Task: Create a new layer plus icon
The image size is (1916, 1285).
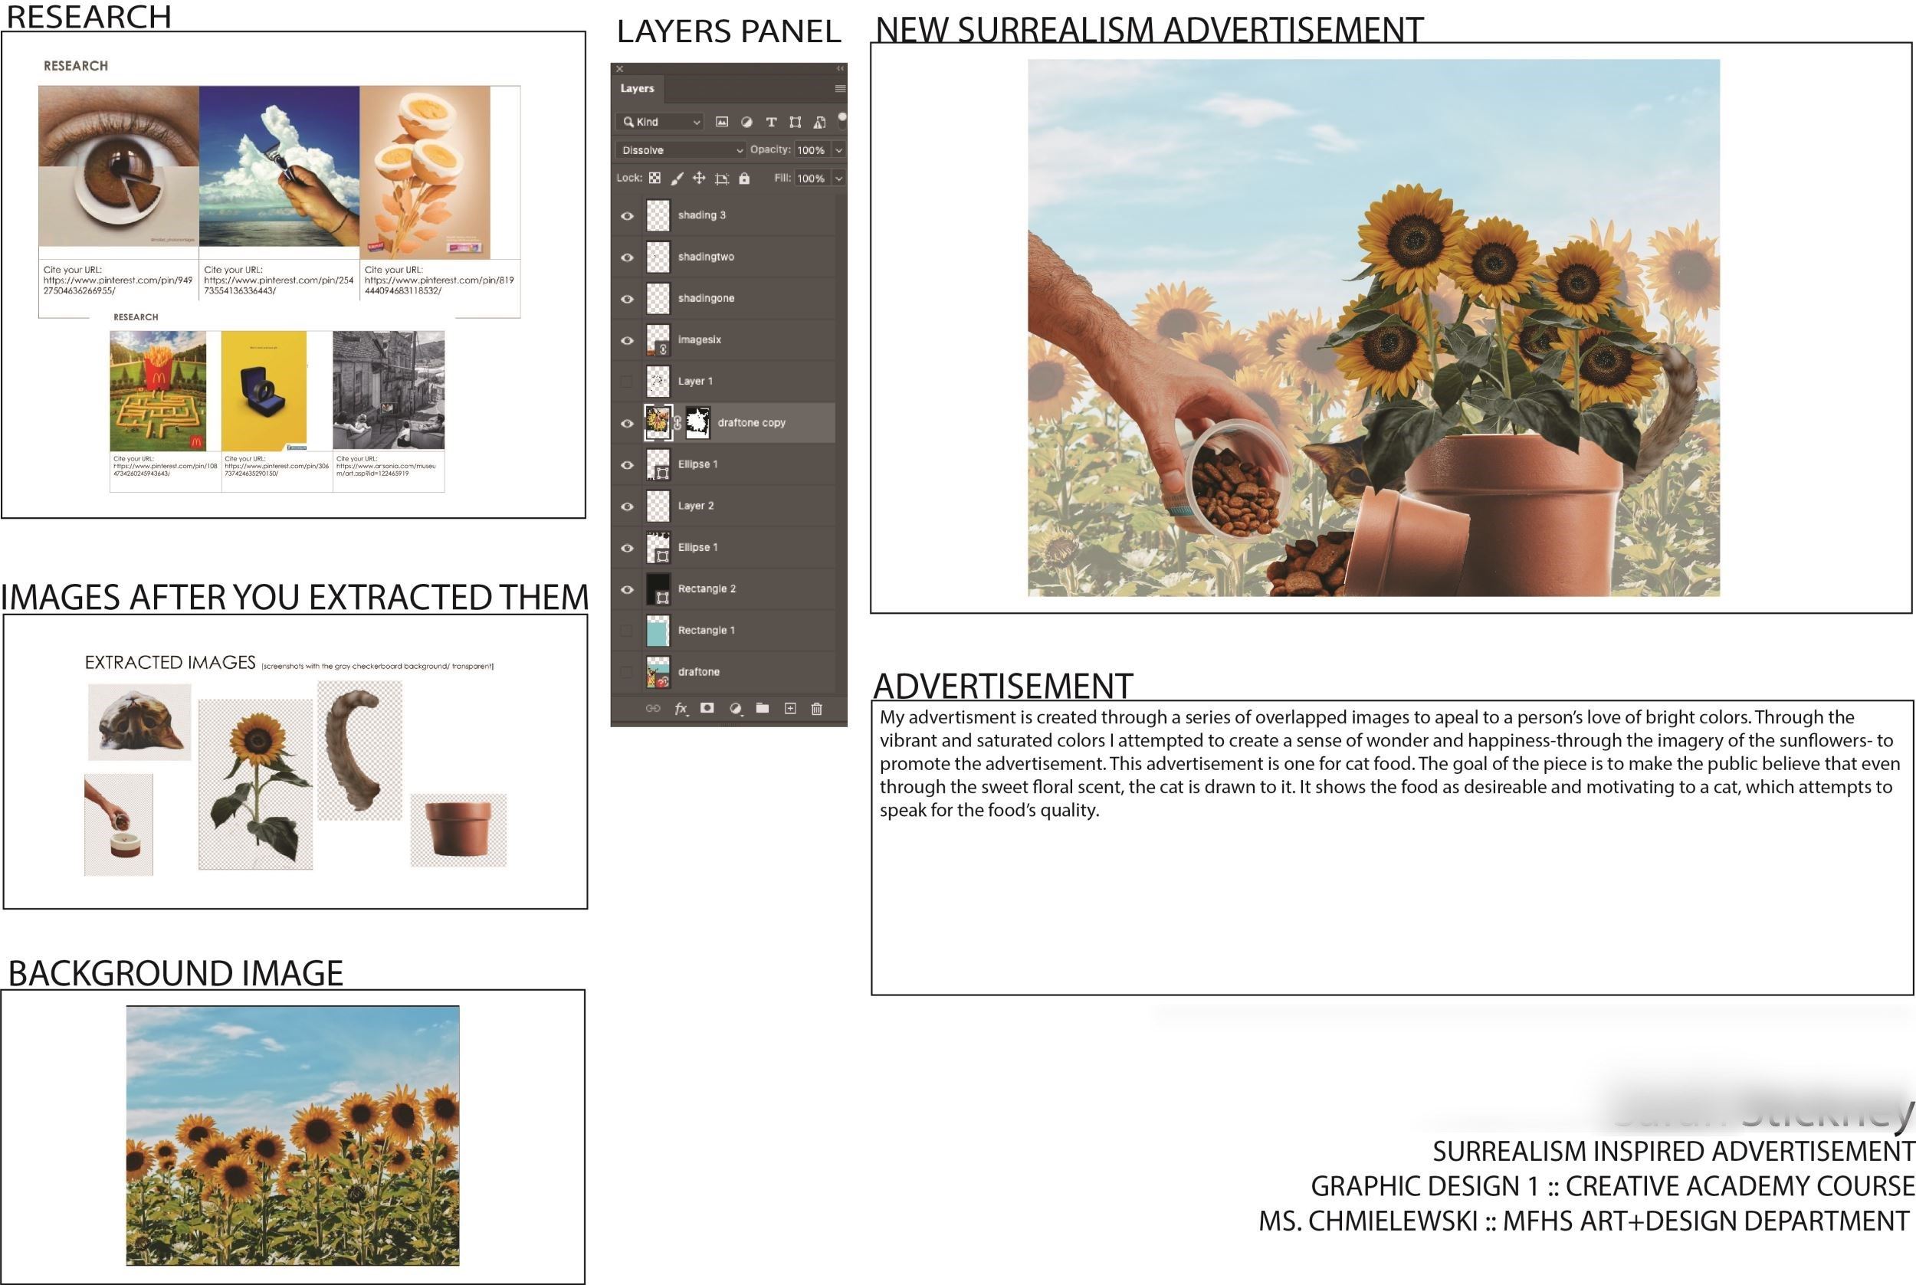Action: point(790,709)
